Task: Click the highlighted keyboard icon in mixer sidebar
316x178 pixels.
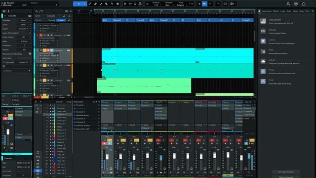Action: tap(38, 171)
